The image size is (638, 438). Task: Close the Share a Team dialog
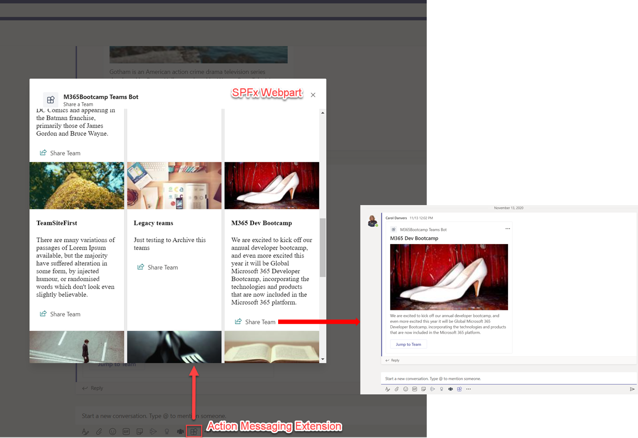click(x=313, y=95)
